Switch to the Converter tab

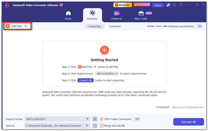pyautogui.click(x=92, y=15)
